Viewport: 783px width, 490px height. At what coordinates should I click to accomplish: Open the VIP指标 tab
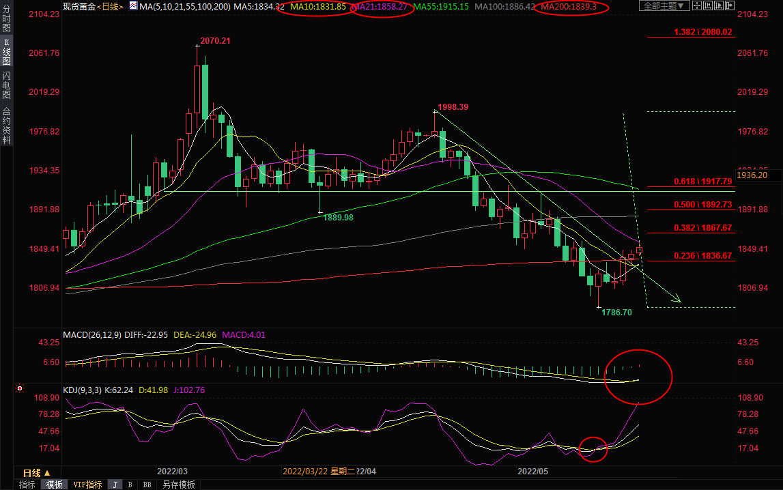point(87,485)
